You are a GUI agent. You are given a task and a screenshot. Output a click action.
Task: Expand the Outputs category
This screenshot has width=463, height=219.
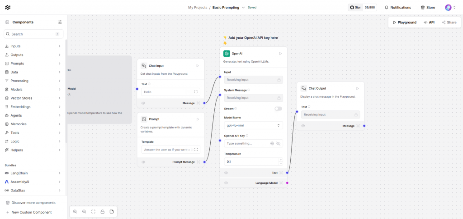[x=33, y=55]
